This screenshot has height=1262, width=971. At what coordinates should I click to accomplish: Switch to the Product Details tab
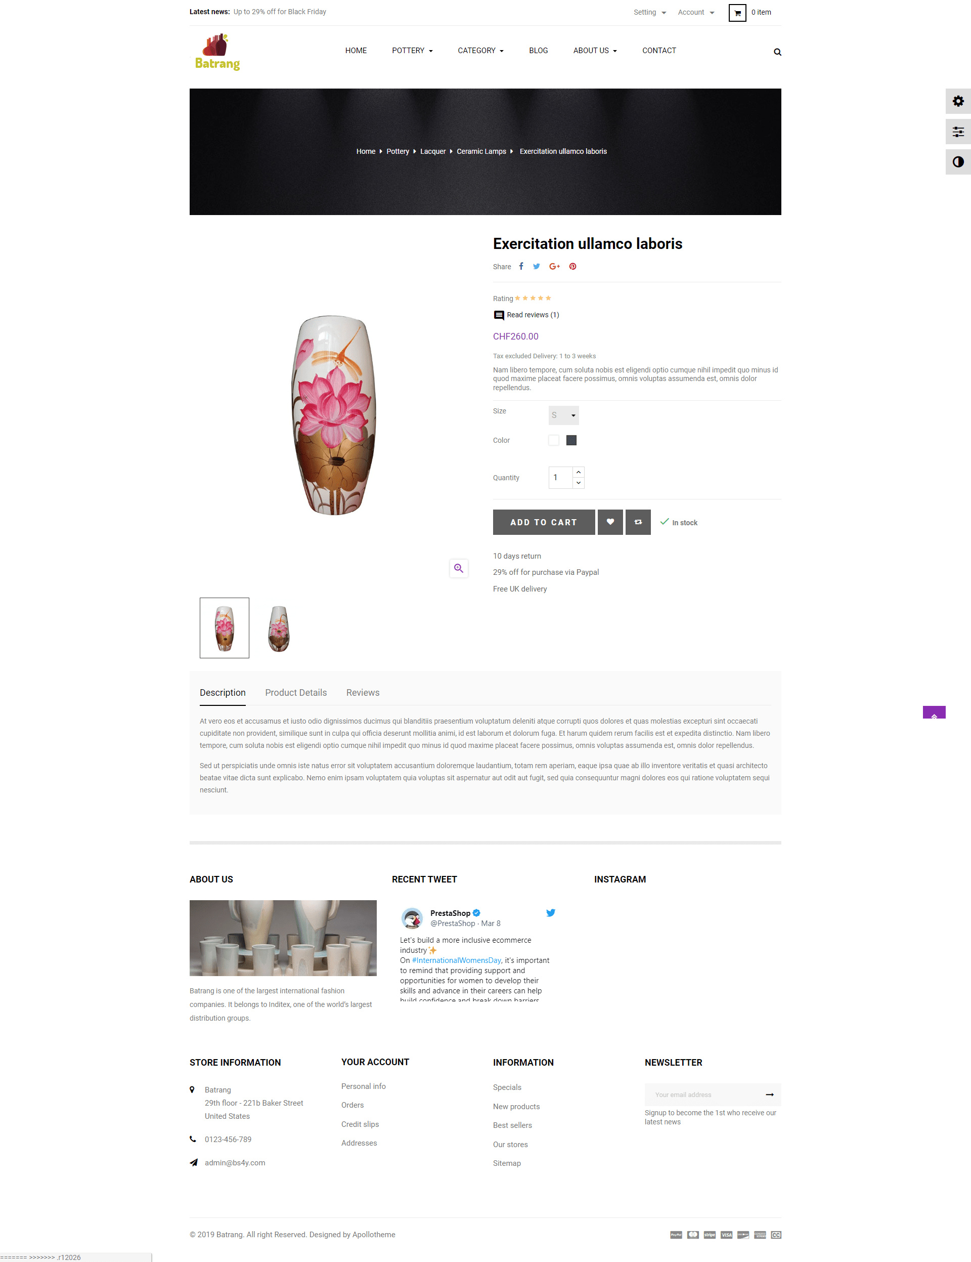click(296, 693)
